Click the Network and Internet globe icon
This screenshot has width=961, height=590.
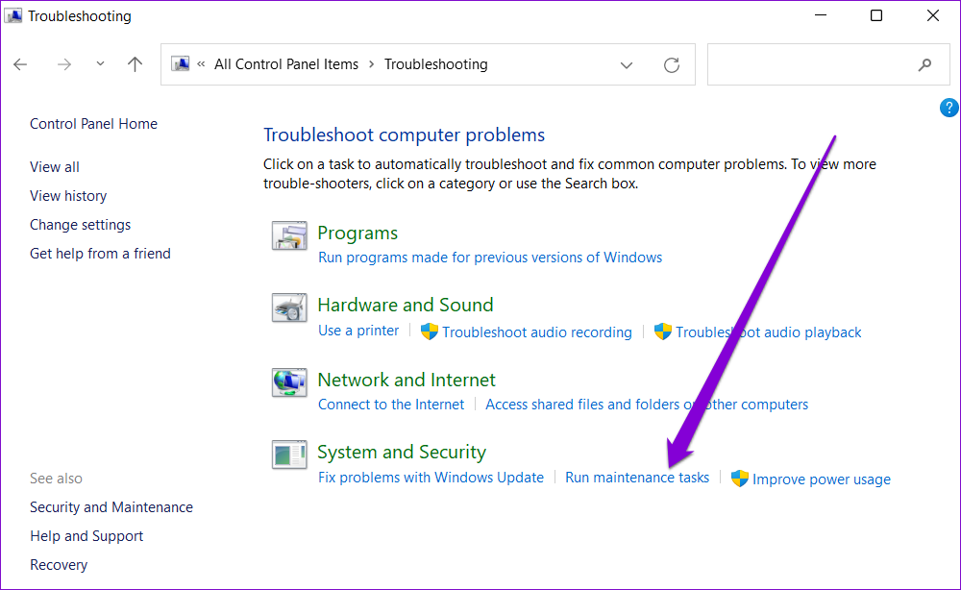[x=289, y=382]
